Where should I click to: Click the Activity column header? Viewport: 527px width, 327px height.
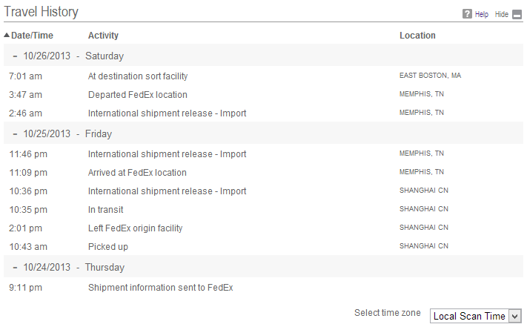pos(103,36)
